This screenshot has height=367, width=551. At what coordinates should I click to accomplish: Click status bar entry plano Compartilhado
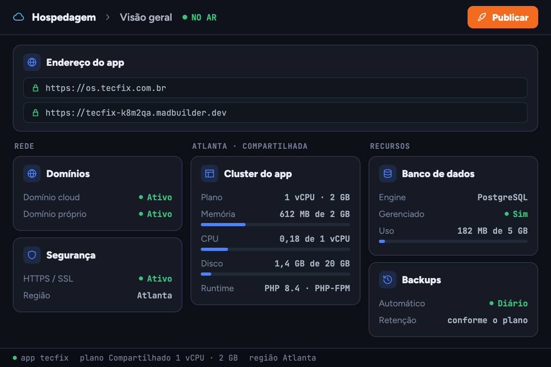159,358
